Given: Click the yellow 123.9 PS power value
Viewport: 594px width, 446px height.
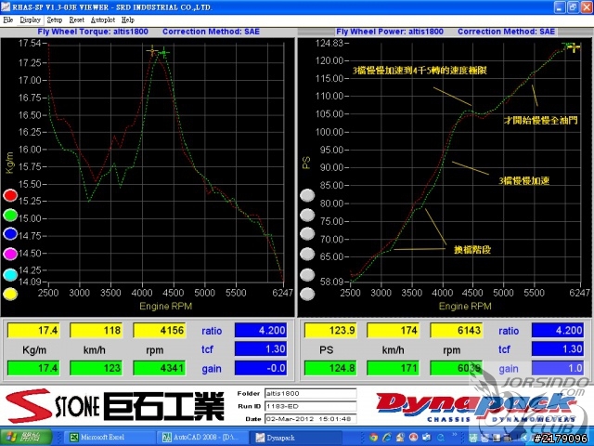Looking at the screenshot, I should tap(330, 331).
